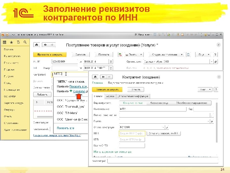230x173 pixels.
Task: Click Провести button
Action: (x=104, y=54)
